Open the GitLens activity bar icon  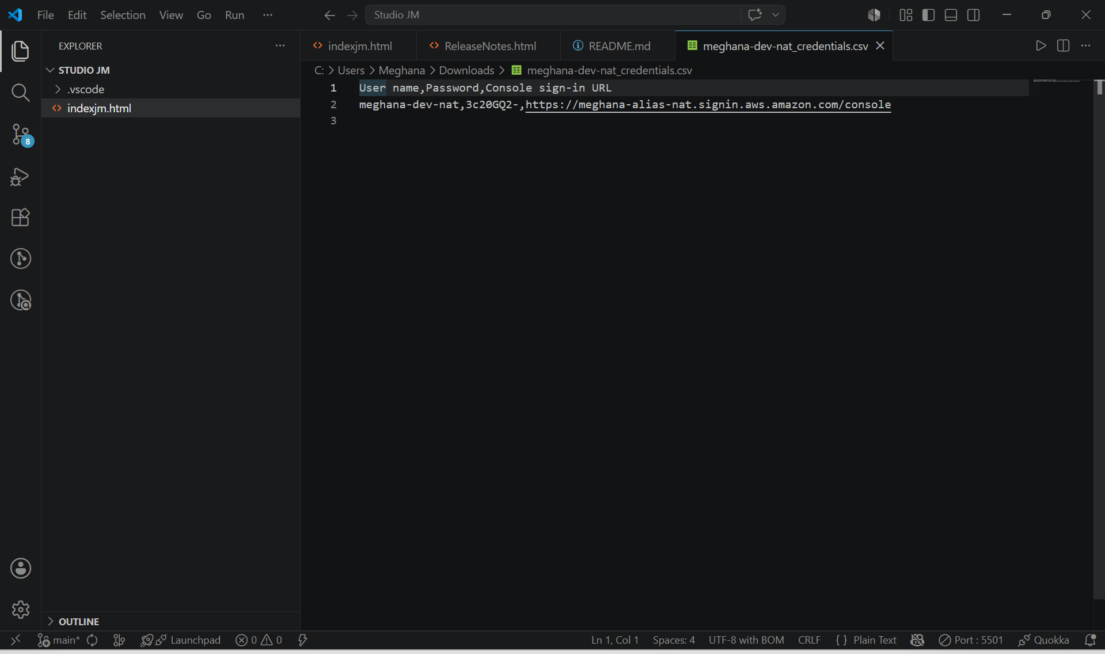tap(21, 258)
